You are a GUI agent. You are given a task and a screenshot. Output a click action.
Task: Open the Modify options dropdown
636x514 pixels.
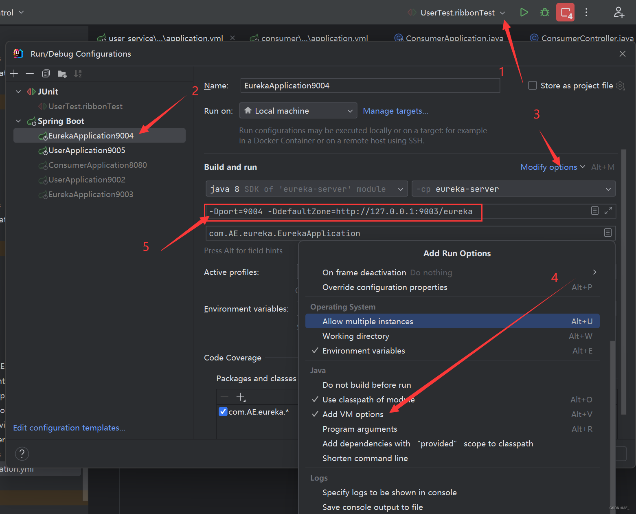click(x=553, y=167)
